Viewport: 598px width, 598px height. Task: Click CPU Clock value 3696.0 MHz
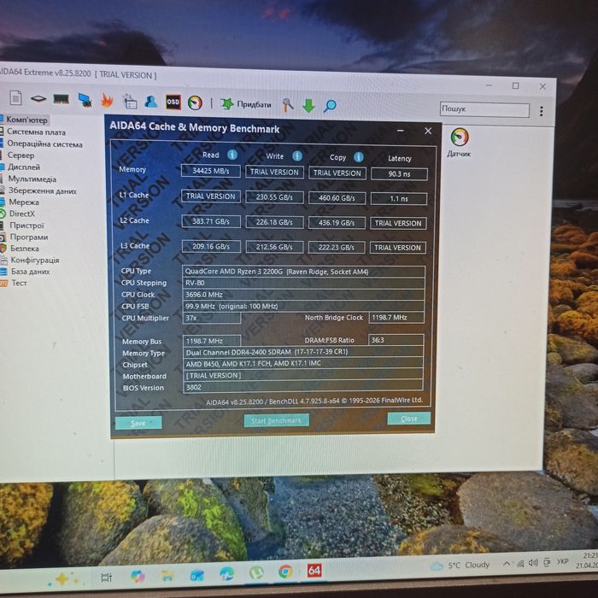point(303,295)
